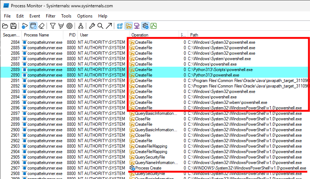This screenshot has height=179, width=310.
Task: Toggle Show Registry Activity
Action: click(x=120, y=26)
